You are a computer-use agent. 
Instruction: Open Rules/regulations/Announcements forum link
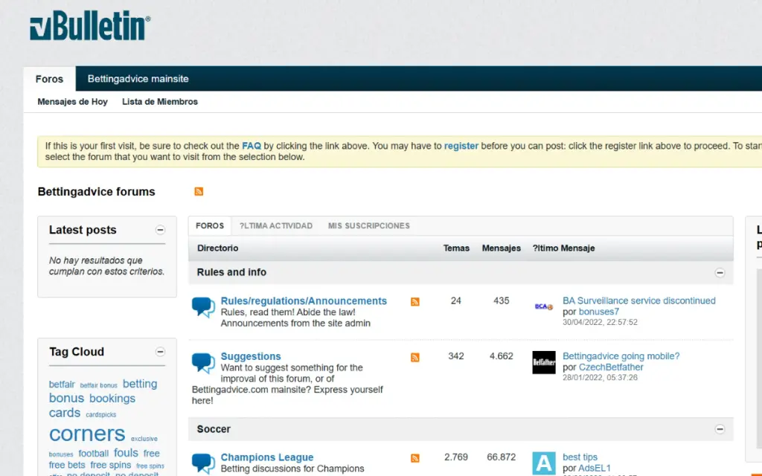tap(304, 300)
